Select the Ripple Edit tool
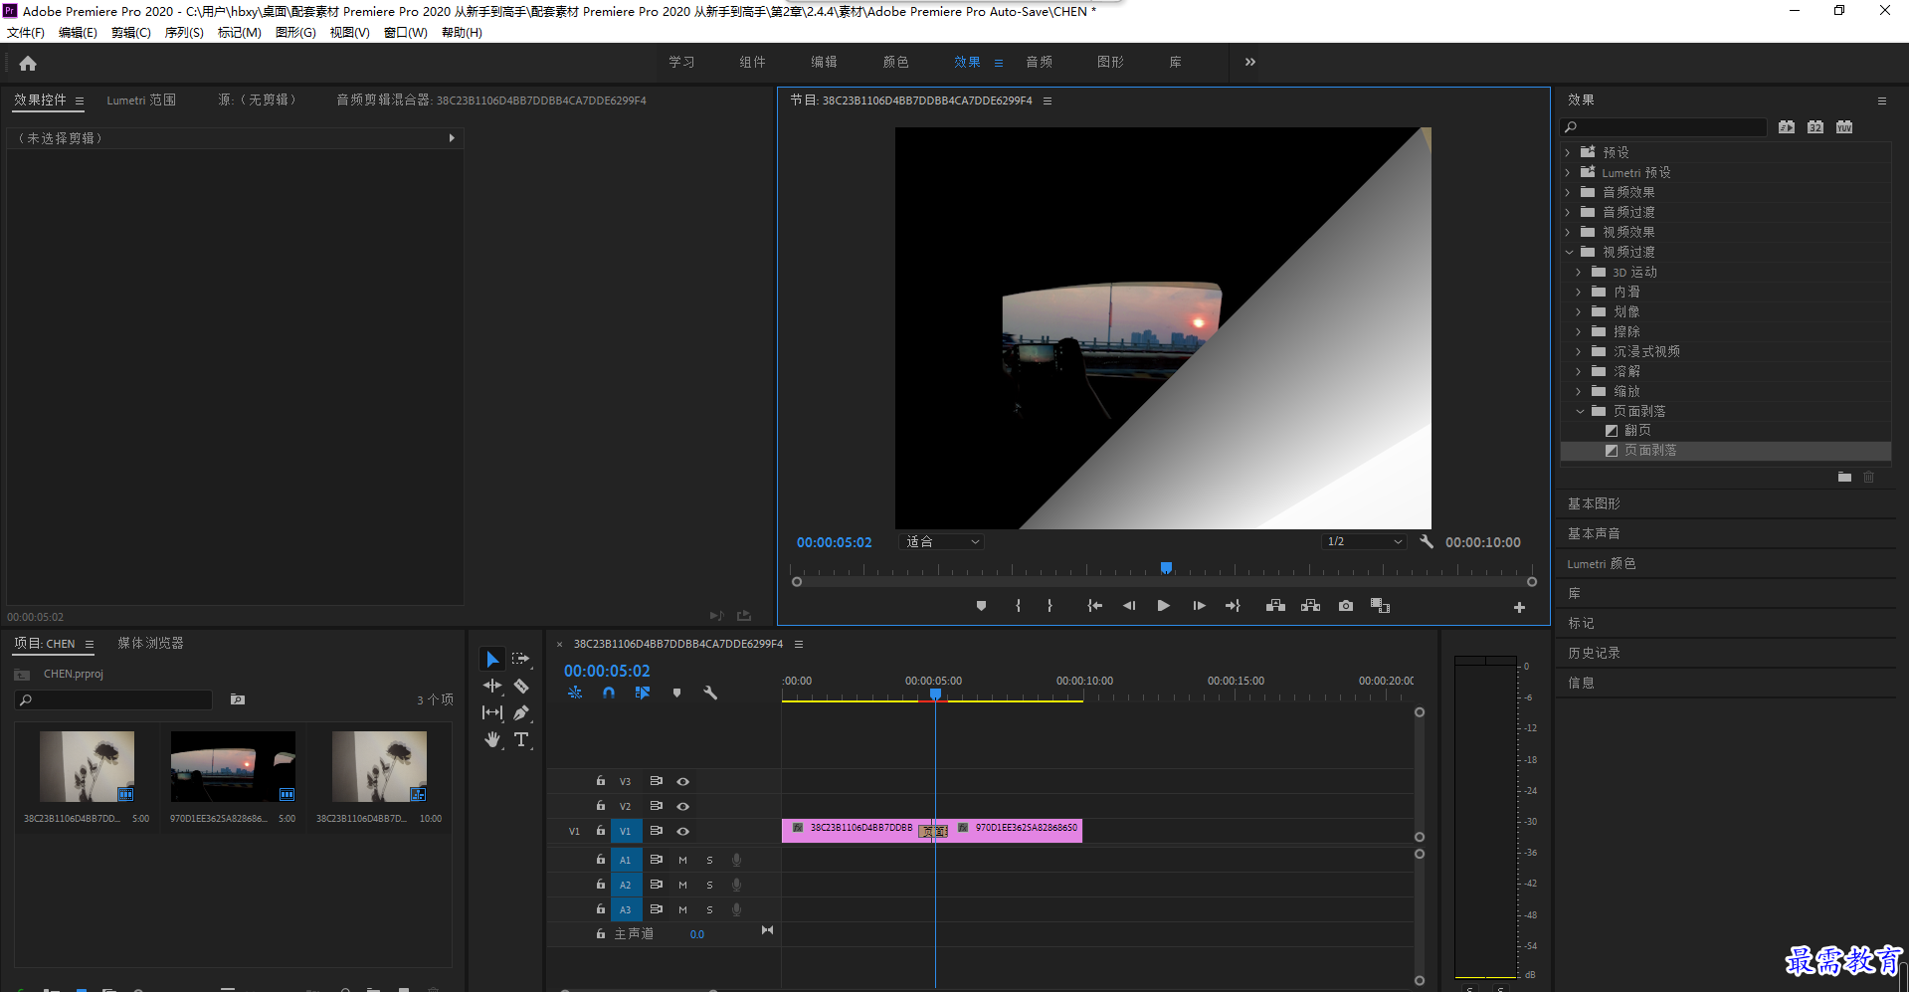Screen dimensions: 1909x992 click(492, 686)
